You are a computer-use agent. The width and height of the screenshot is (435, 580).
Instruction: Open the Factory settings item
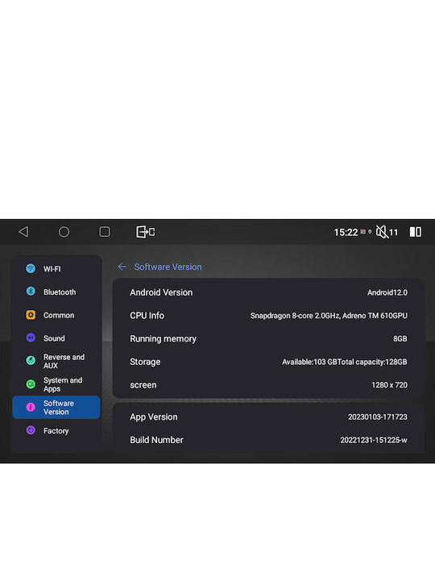click(56, 430)
